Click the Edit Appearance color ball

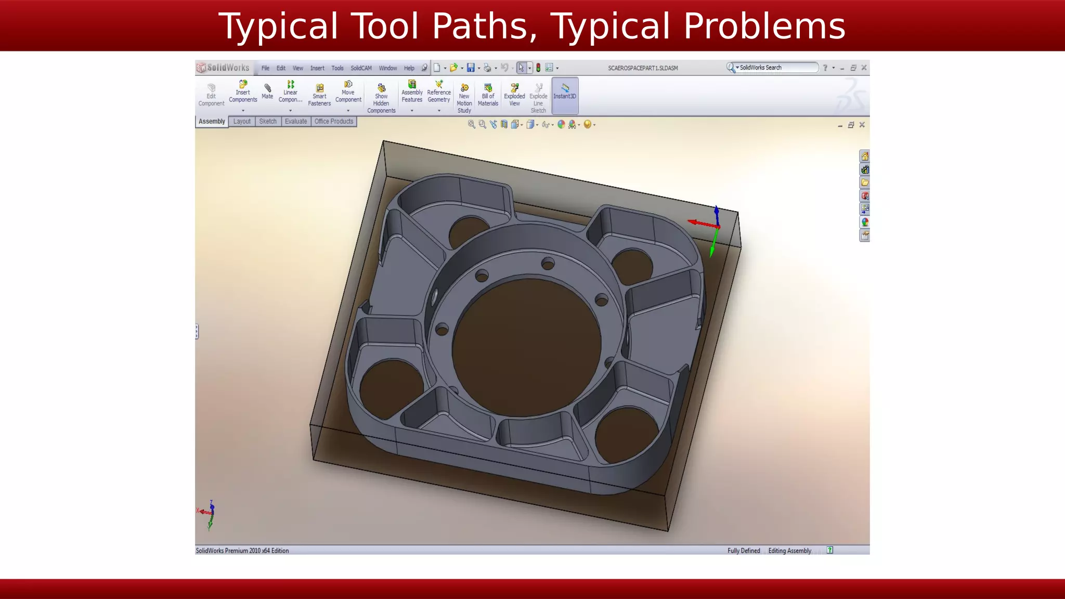tap(561, 124)
